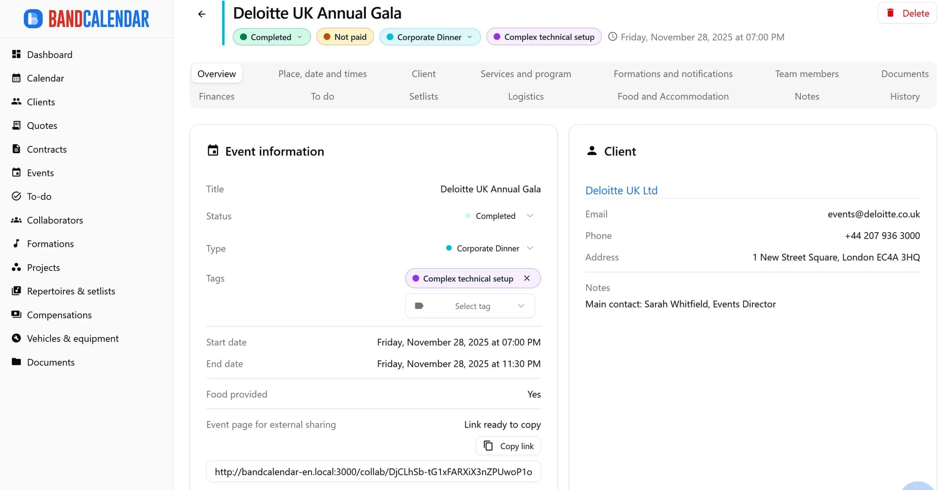The height and width of the screenshot is (490, 944).
Task: Click the Complex technical setup header badge
Action: pos(543,37)
